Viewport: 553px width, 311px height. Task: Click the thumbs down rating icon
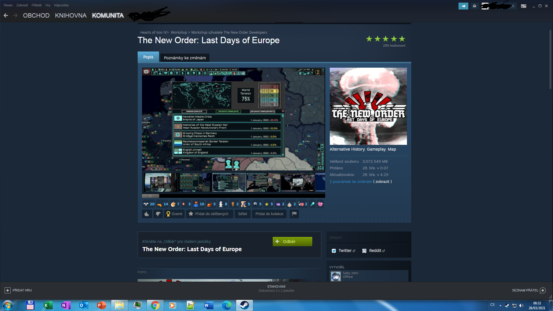click(x=158, y=214)
